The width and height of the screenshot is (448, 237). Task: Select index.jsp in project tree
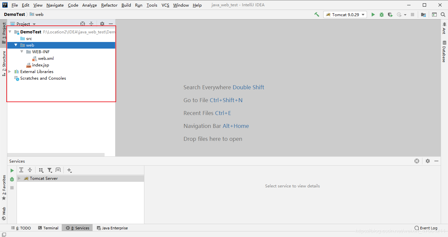(x=40, y=65)
